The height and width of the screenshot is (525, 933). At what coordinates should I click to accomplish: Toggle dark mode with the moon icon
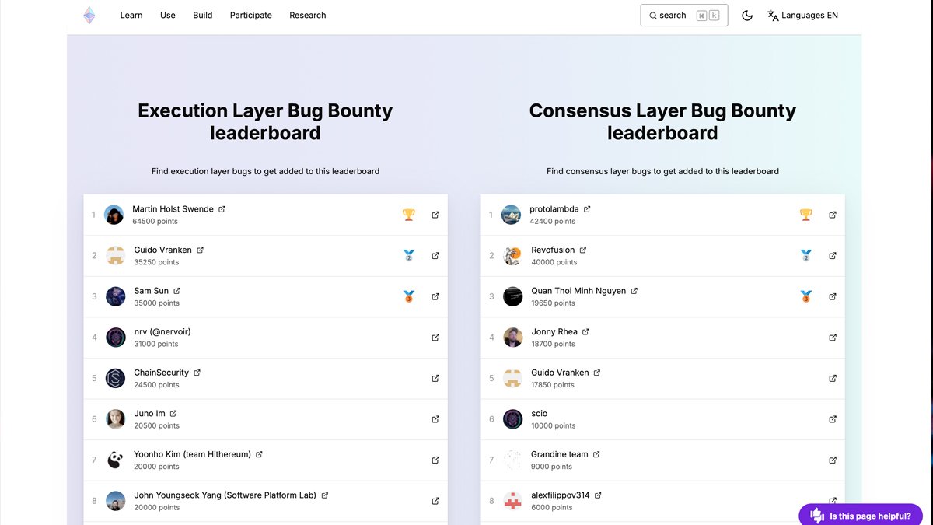(746, 15)
